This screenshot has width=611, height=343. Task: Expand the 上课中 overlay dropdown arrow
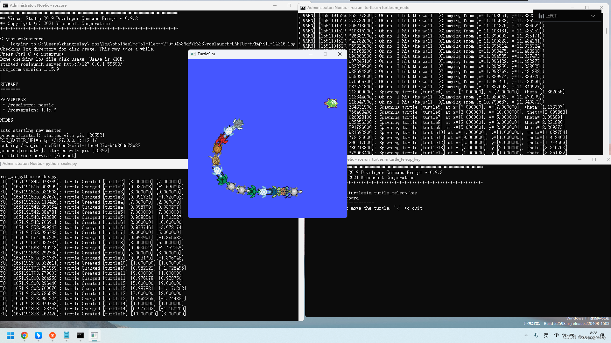coord(593,16)
